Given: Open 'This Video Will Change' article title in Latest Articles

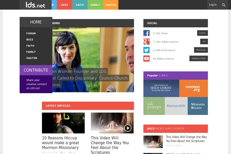Looking at the screenshot, I should click(x=110, y=145).
